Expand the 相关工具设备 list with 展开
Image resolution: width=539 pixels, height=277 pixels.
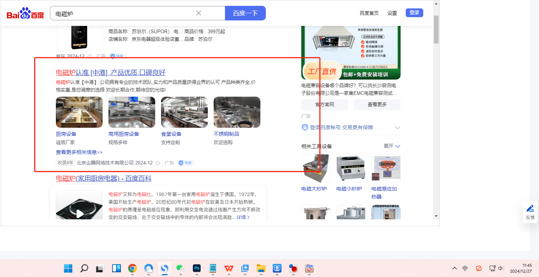(x=392, y=146)
